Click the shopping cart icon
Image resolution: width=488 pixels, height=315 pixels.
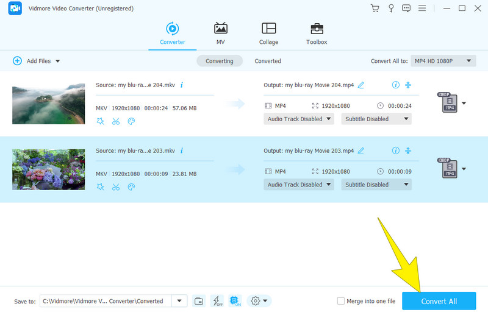[375, 9]
